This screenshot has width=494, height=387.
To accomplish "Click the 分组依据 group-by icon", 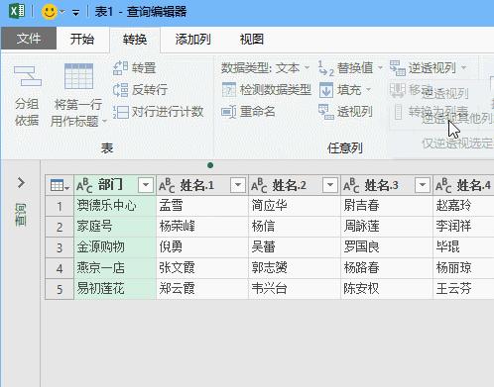I will click(27, 76).
